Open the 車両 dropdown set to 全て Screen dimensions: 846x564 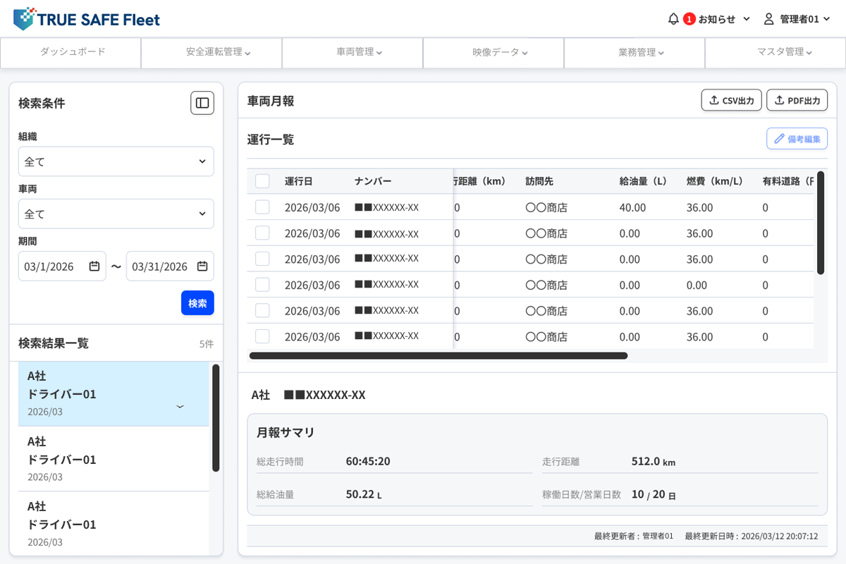[x=116, y=214]
